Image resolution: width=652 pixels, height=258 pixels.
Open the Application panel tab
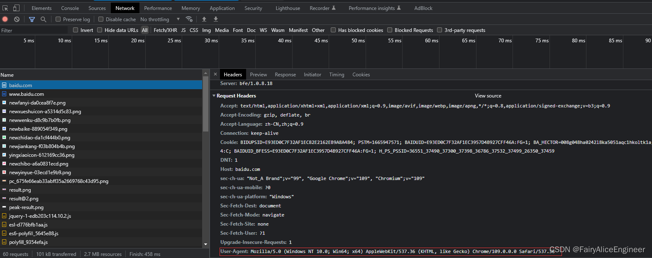point(222,8)
